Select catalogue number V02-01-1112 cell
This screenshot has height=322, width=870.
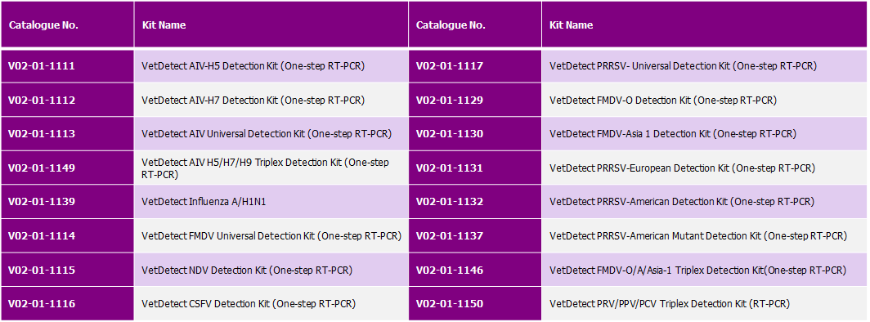coord(42,101)
